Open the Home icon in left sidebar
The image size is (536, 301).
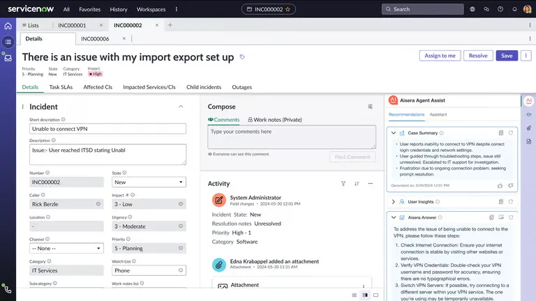[x=8, y=26]
